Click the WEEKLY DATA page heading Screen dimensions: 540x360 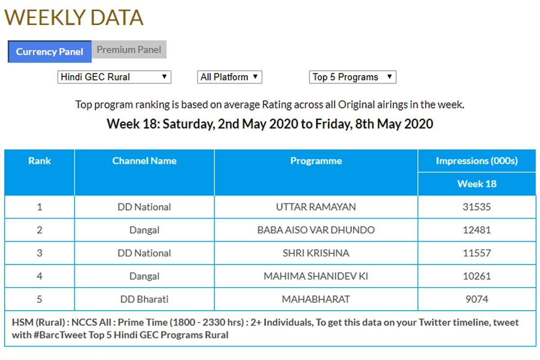74,18
